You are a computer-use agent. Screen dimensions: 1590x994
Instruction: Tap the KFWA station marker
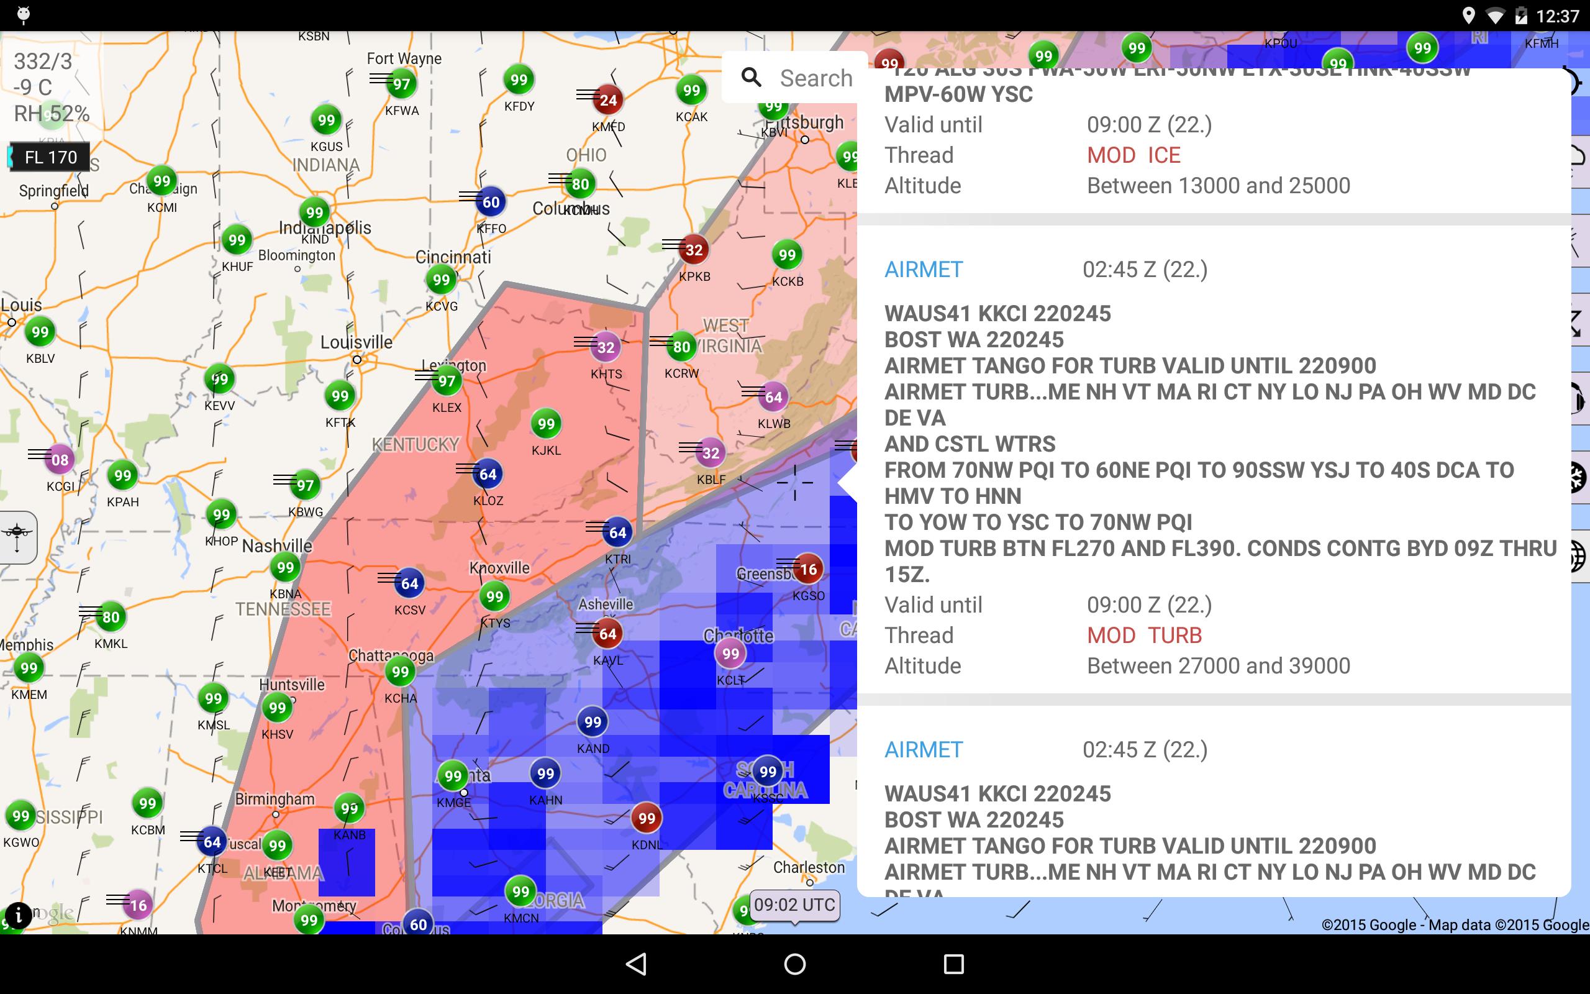[401, 84]
